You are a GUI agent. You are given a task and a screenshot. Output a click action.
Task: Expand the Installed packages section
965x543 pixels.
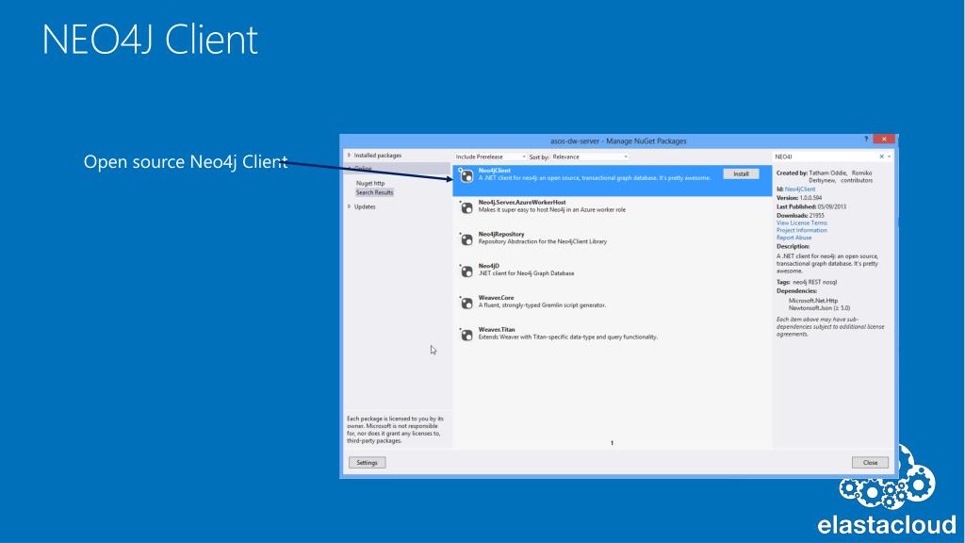[x=349, y=156]
